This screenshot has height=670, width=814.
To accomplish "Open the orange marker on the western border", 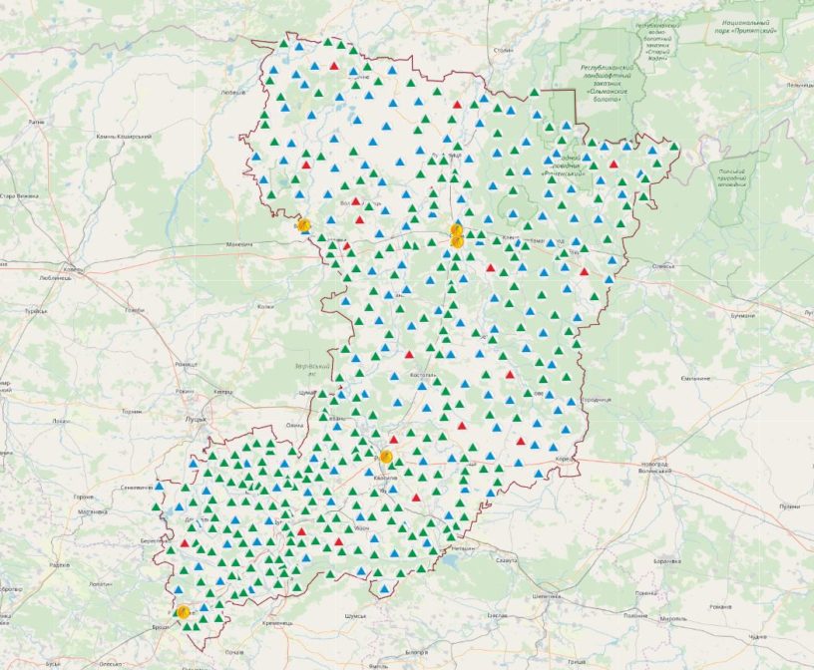I will coord(304,226).
